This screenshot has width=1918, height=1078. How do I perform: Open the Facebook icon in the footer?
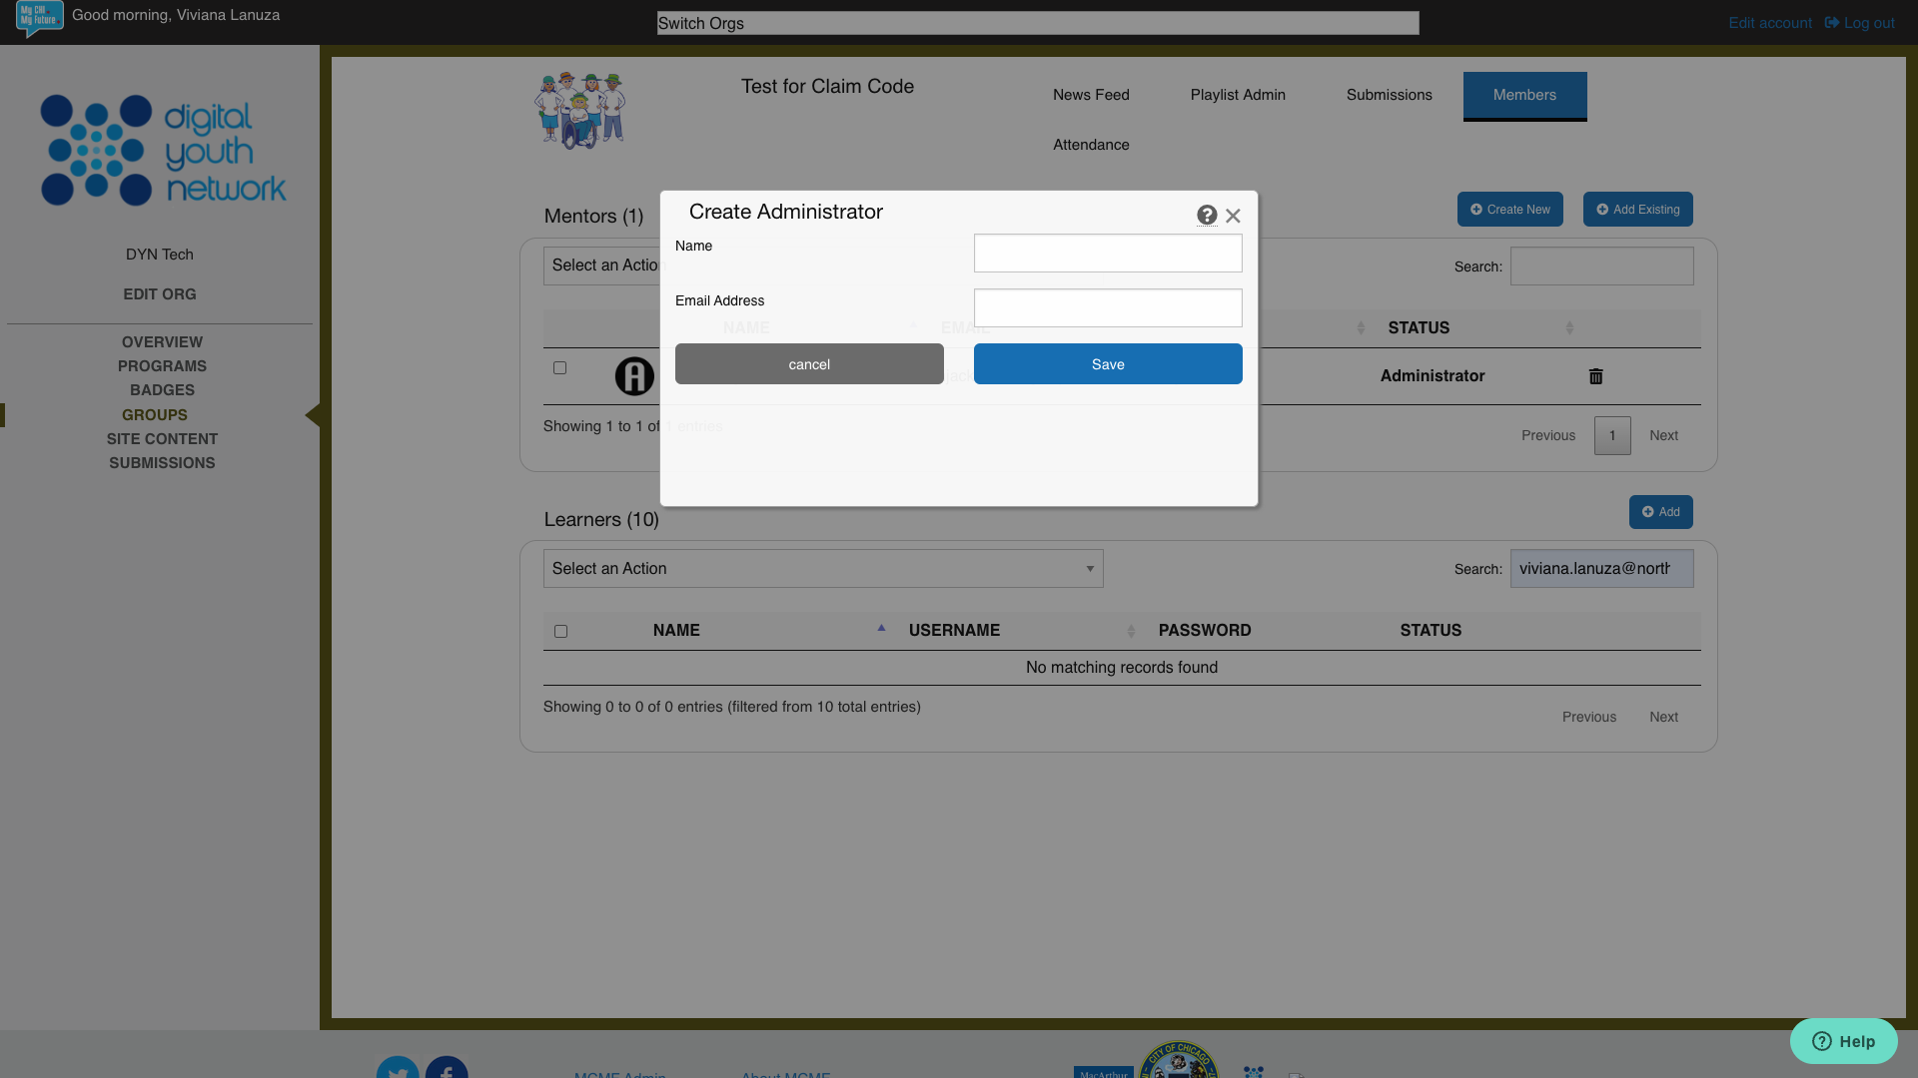point(447,1068)
